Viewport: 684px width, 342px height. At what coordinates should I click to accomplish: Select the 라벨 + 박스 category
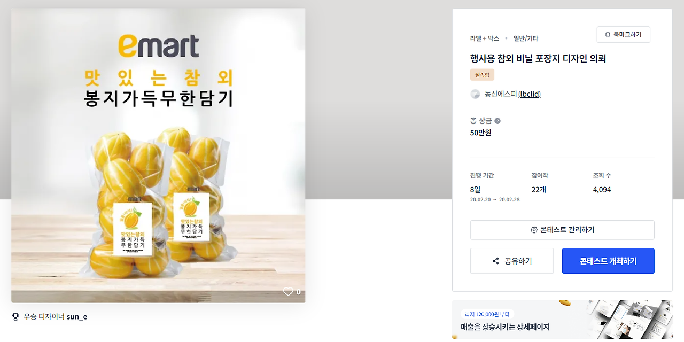pos(485,38)
